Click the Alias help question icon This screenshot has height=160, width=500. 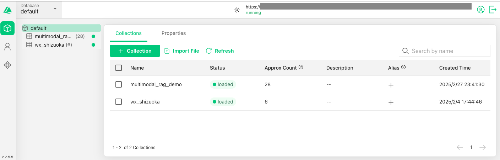coord(403,67)
